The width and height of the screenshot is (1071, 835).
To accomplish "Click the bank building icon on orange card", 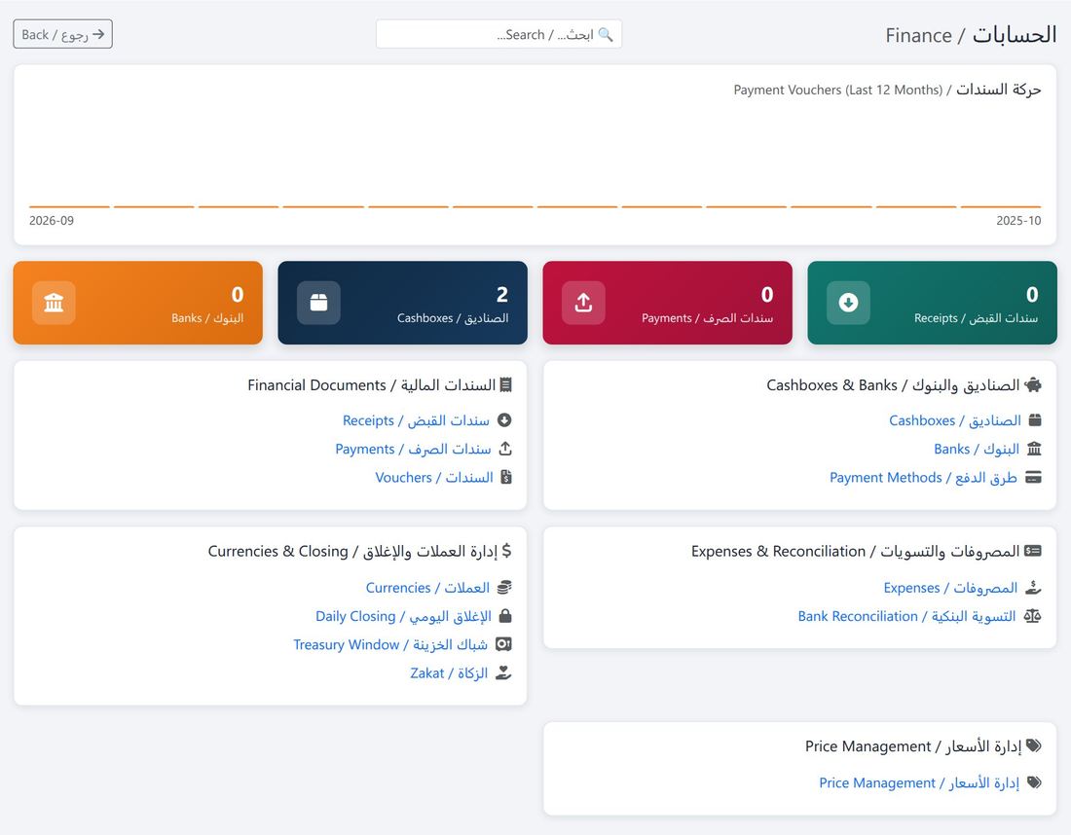I will pos(54,303).
